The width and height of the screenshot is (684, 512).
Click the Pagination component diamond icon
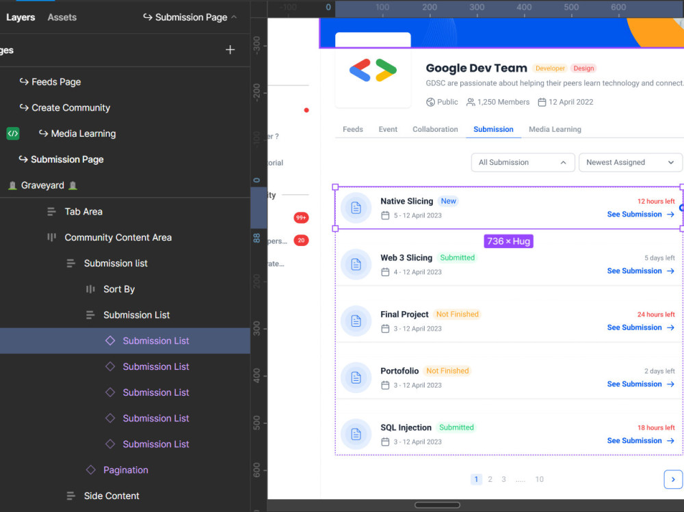coord(91,470)
